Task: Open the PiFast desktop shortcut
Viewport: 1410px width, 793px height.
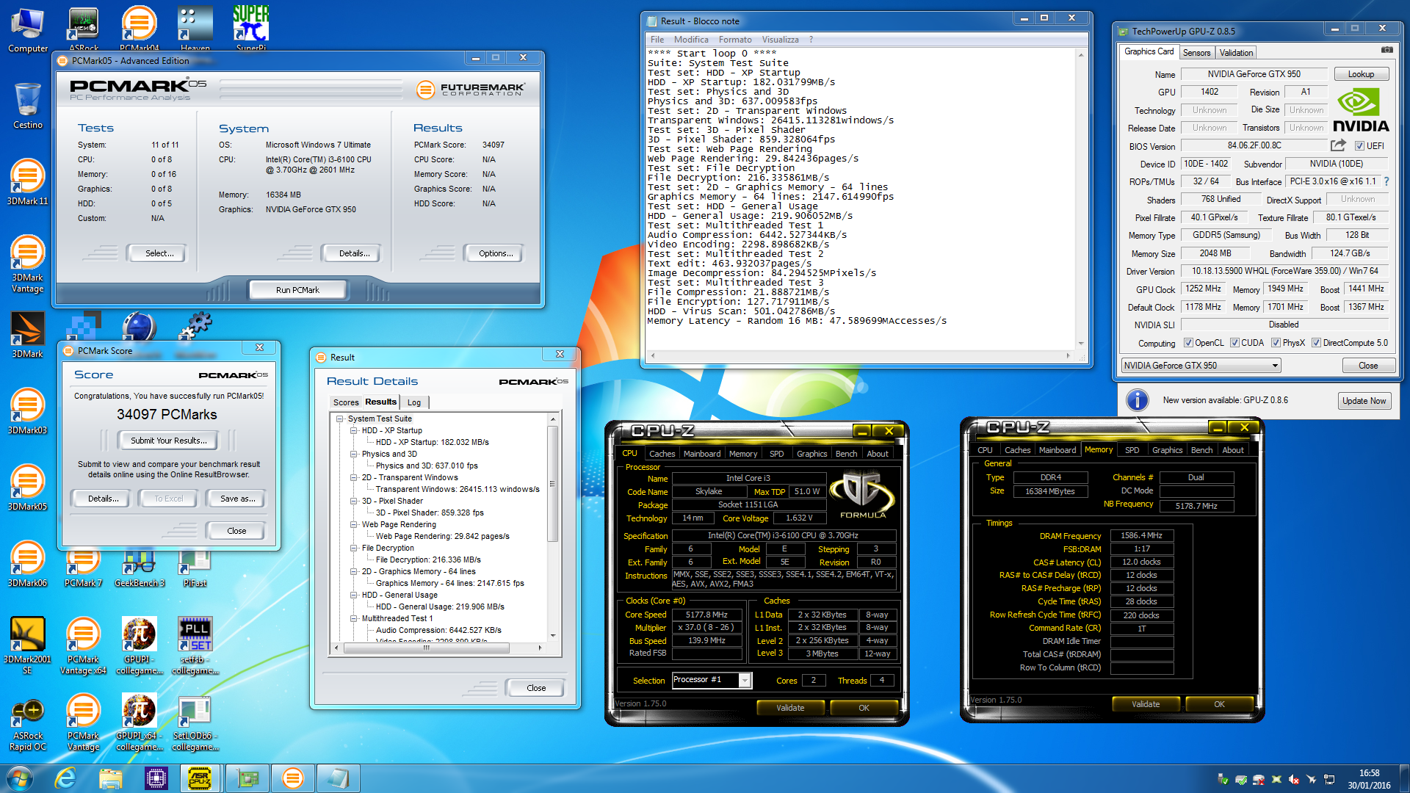Action: coord(195,569)
